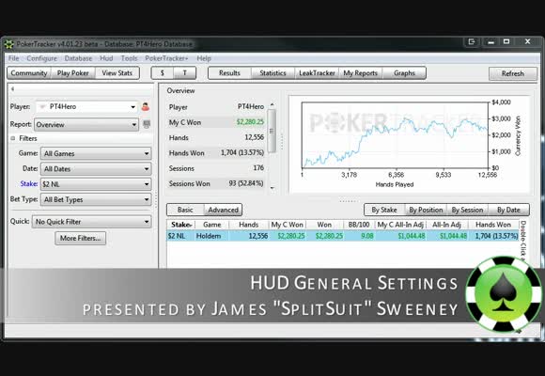Click the Sessions Won 93 (52.84%) value
545x376 pixels.
pos(246,183)
